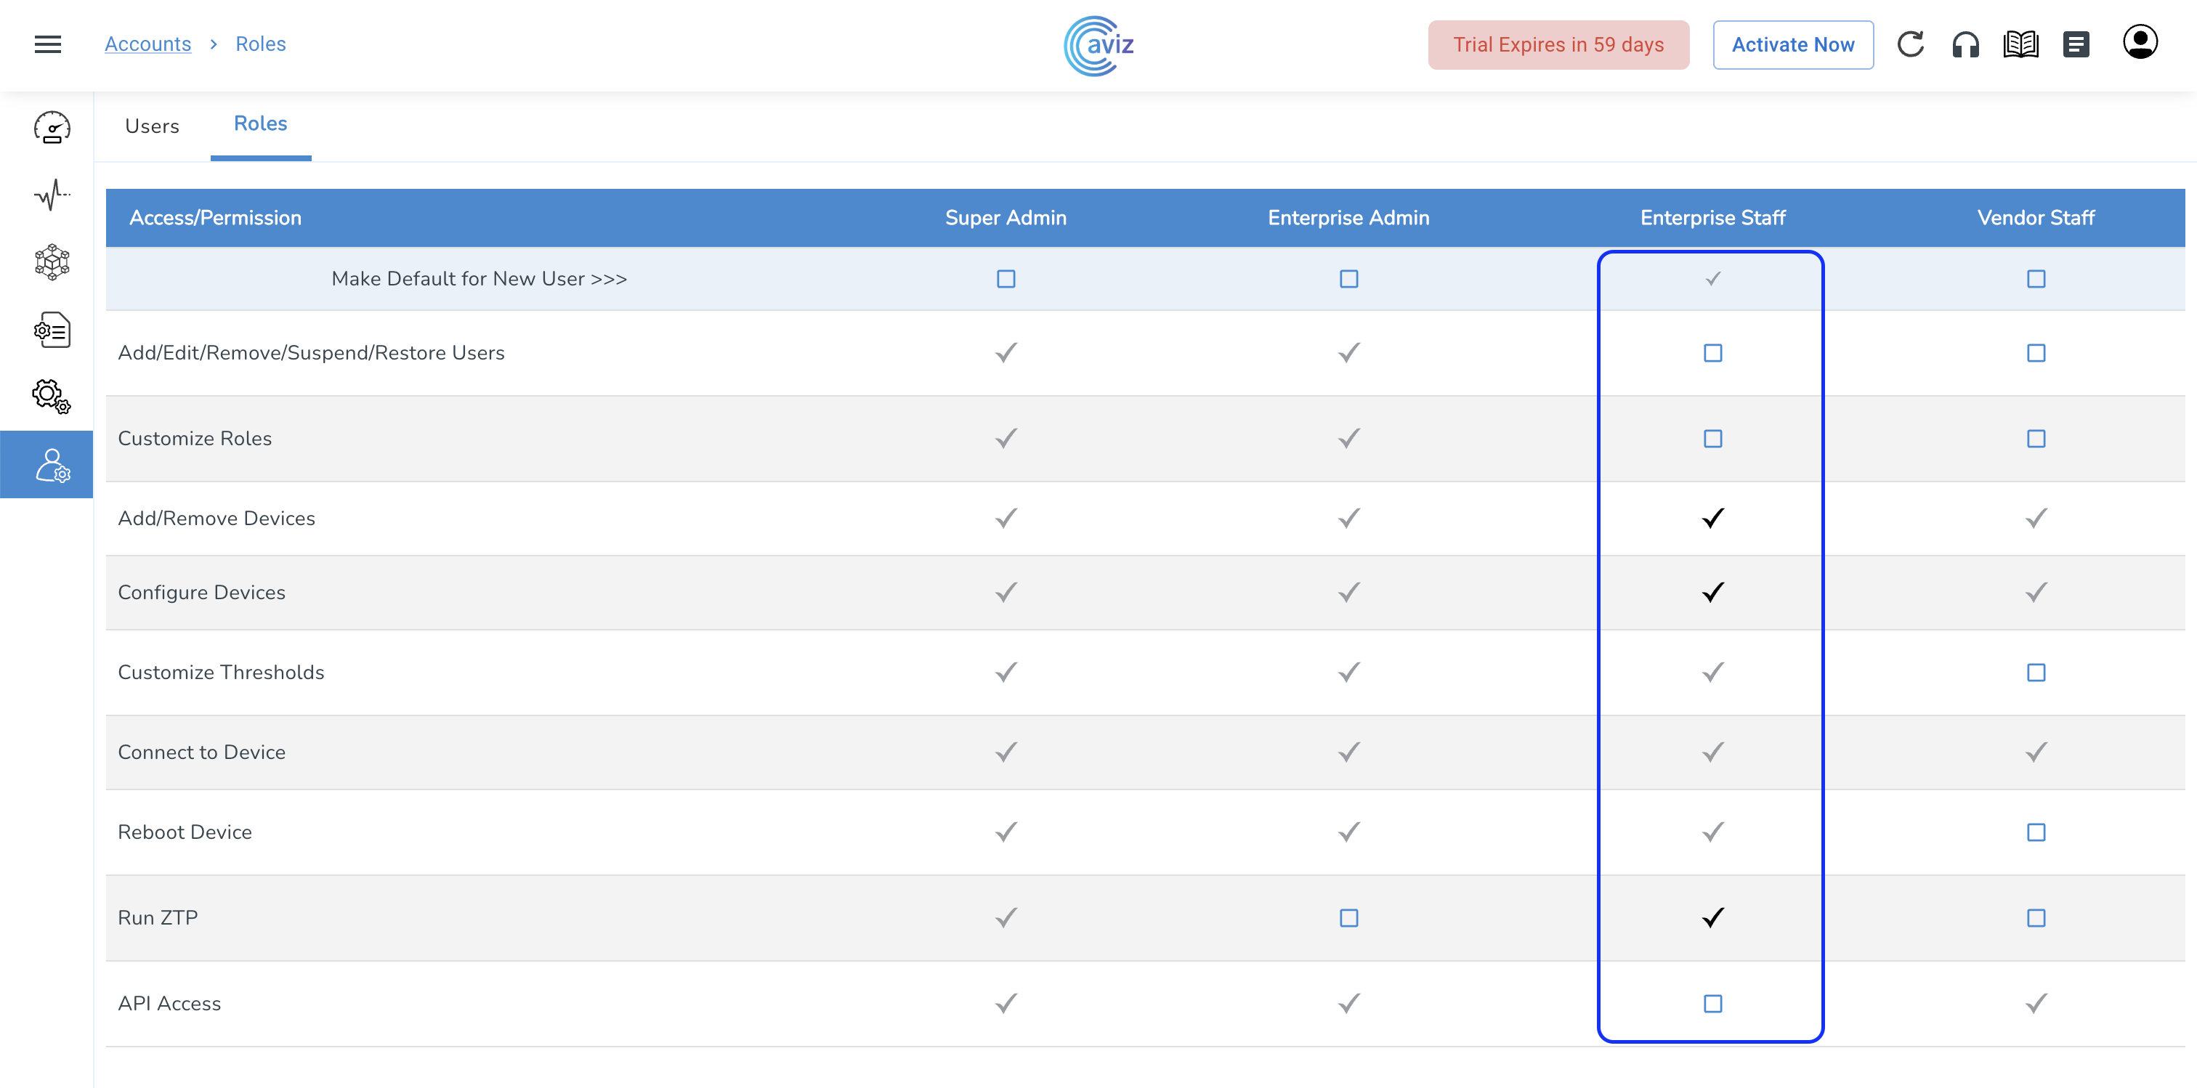Open the health monitoring pulse icon
The width and height of the screenshot is (2197, 1088).
(x=52, y=195)
